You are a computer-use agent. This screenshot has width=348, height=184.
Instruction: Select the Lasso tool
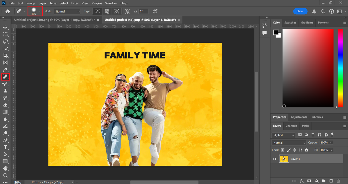click(x=5, y=42)
